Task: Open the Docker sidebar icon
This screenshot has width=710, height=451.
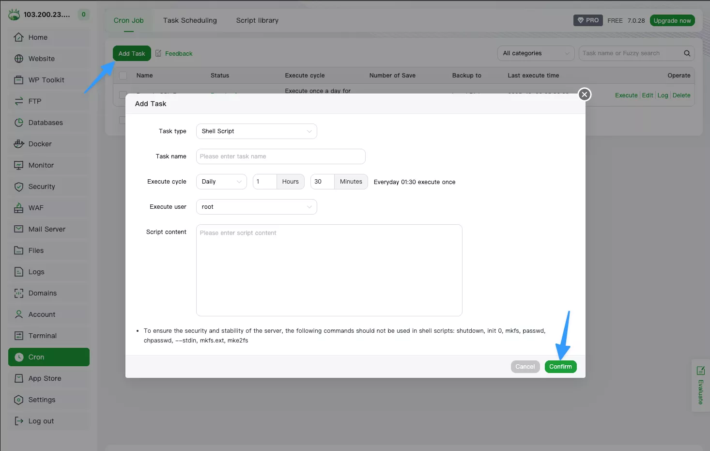Action: (x=19, y=144)
